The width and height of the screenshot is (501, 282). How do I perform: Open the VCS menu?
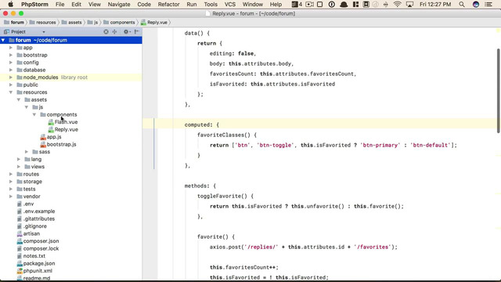tap(230, 4)
